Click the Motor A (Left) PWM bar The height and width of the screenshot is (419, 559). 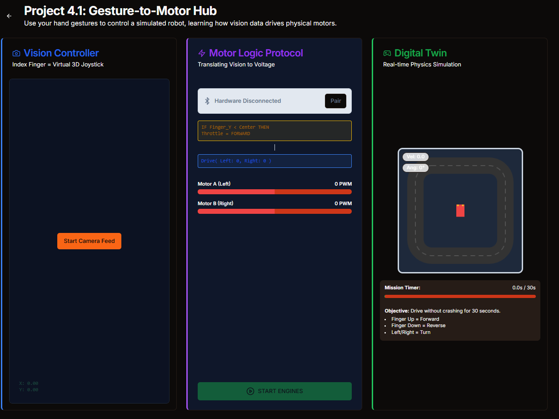275,192
